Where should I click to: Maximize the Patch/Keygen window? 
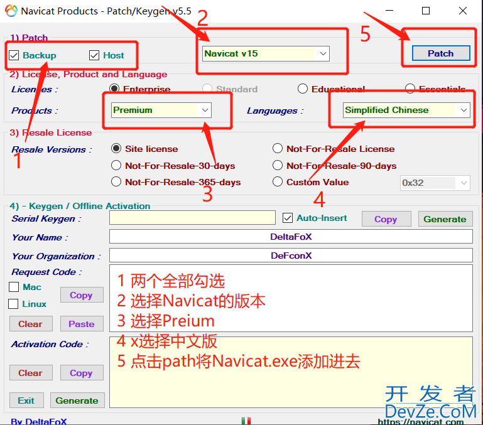click(x=426, y=11)
